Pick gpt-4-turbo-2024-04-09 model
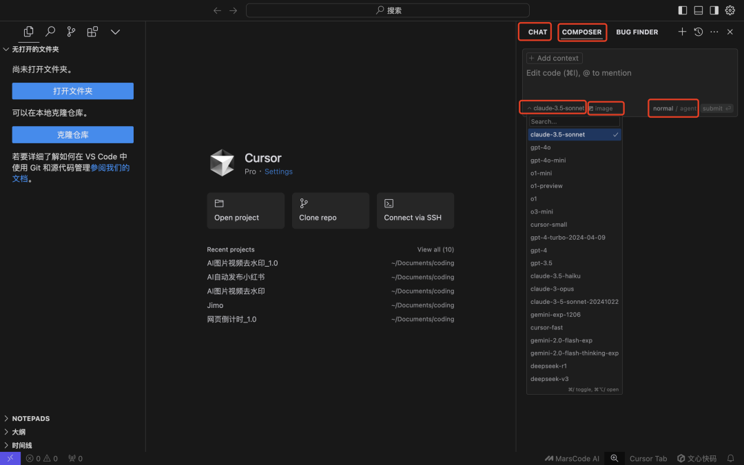 [574, 237]
